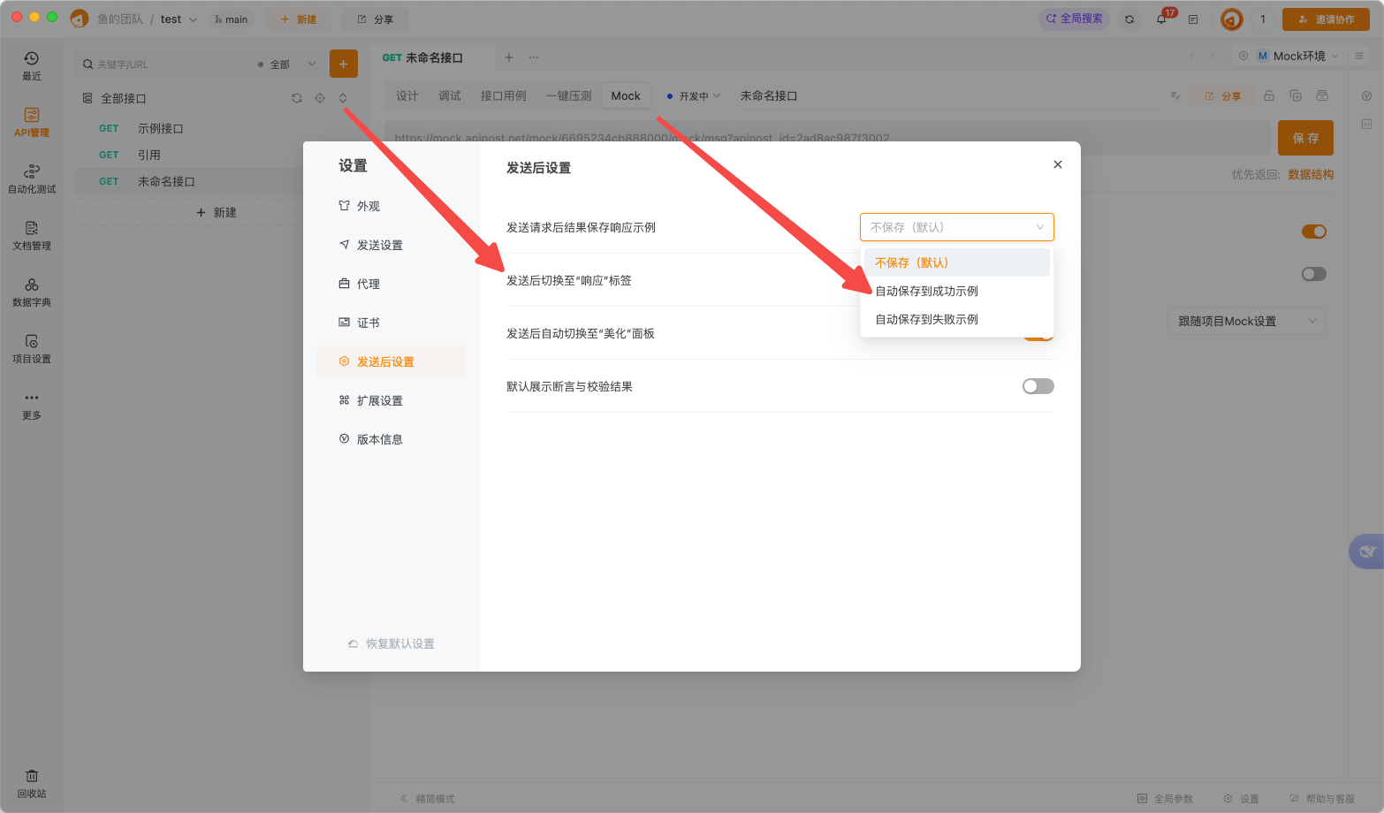Click the floating assistant bubble at the right edge
This screenshot has width=1384, height=813.
pos(1366,551)
